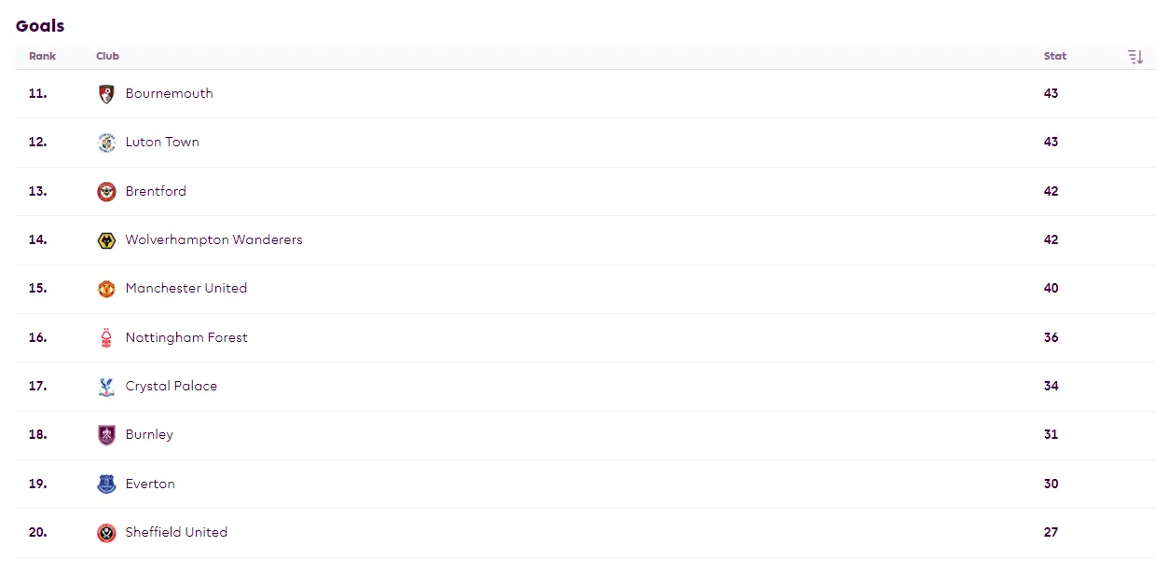1168x573 pixels.
Task: Visit the Sheffield United club link
Action: (176, 533)
